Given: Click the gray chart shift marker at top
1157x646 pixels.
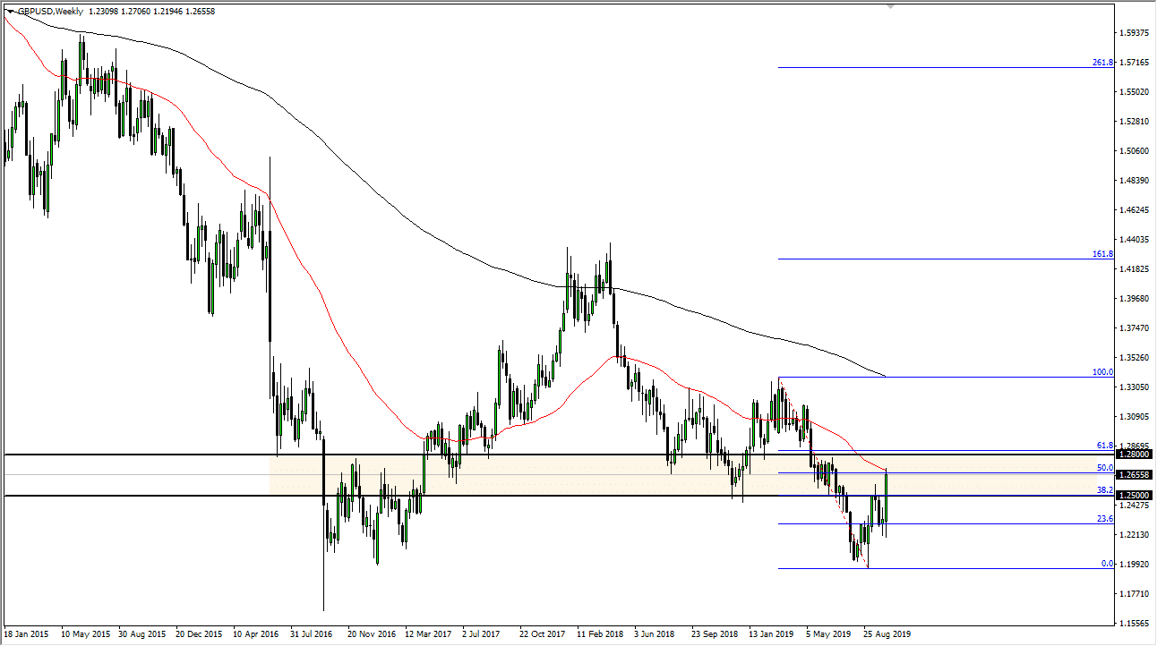Looking at the screenshot, I should click(x=889, y=6).
